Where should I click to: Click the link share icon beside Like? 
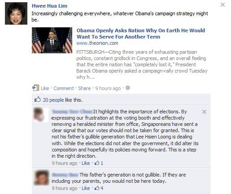point(35,88)
